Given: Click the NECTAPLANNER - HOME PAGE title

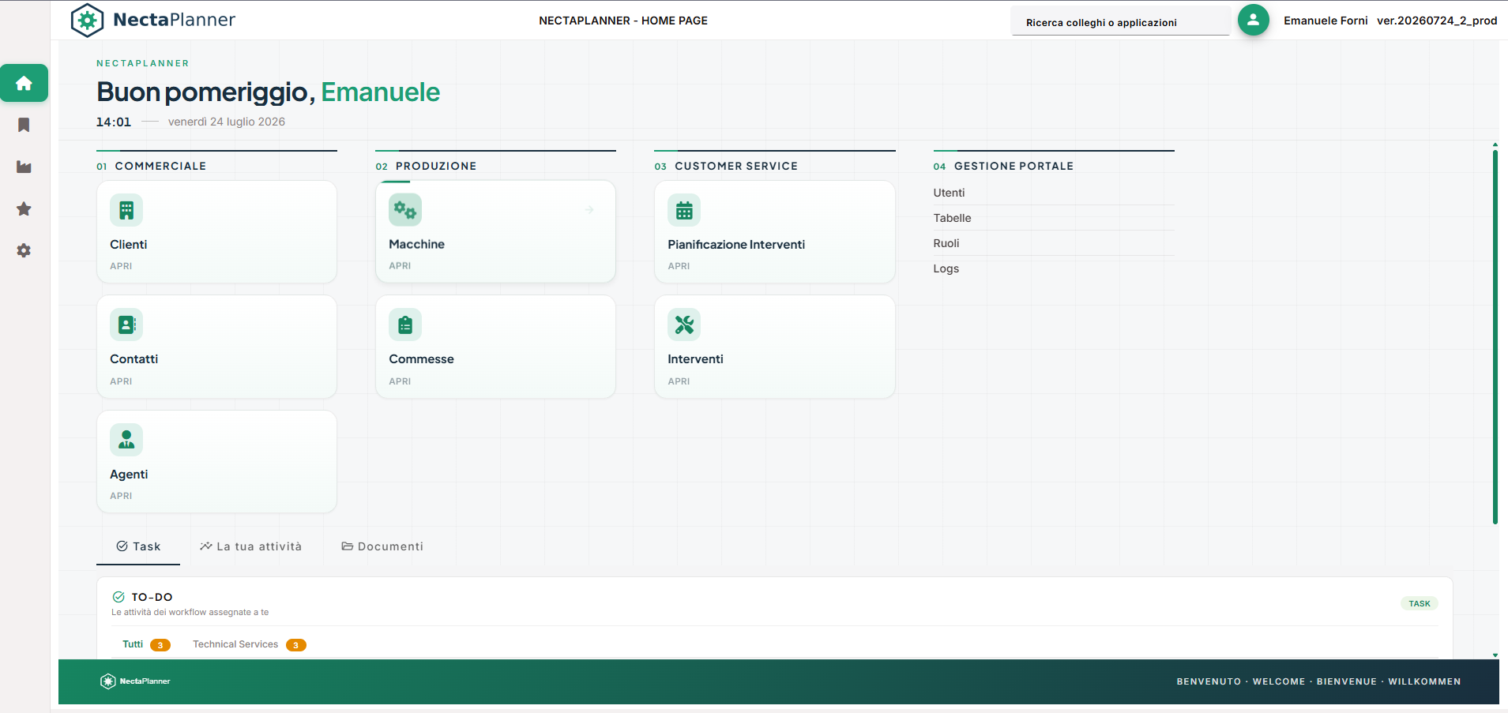Looking at the screenshot, I should [623, 21].
